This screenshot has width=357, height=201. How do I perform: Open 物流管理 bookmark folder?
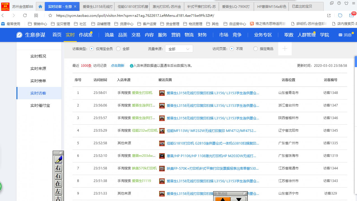193,24
